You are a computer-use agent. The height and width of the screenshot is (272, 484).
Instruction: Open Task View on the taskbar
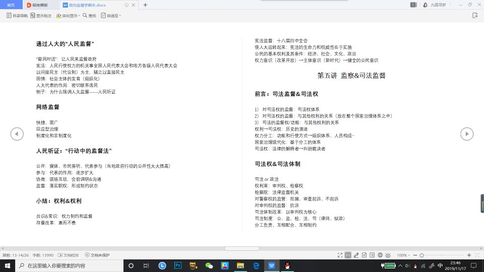tap(146, 265)
